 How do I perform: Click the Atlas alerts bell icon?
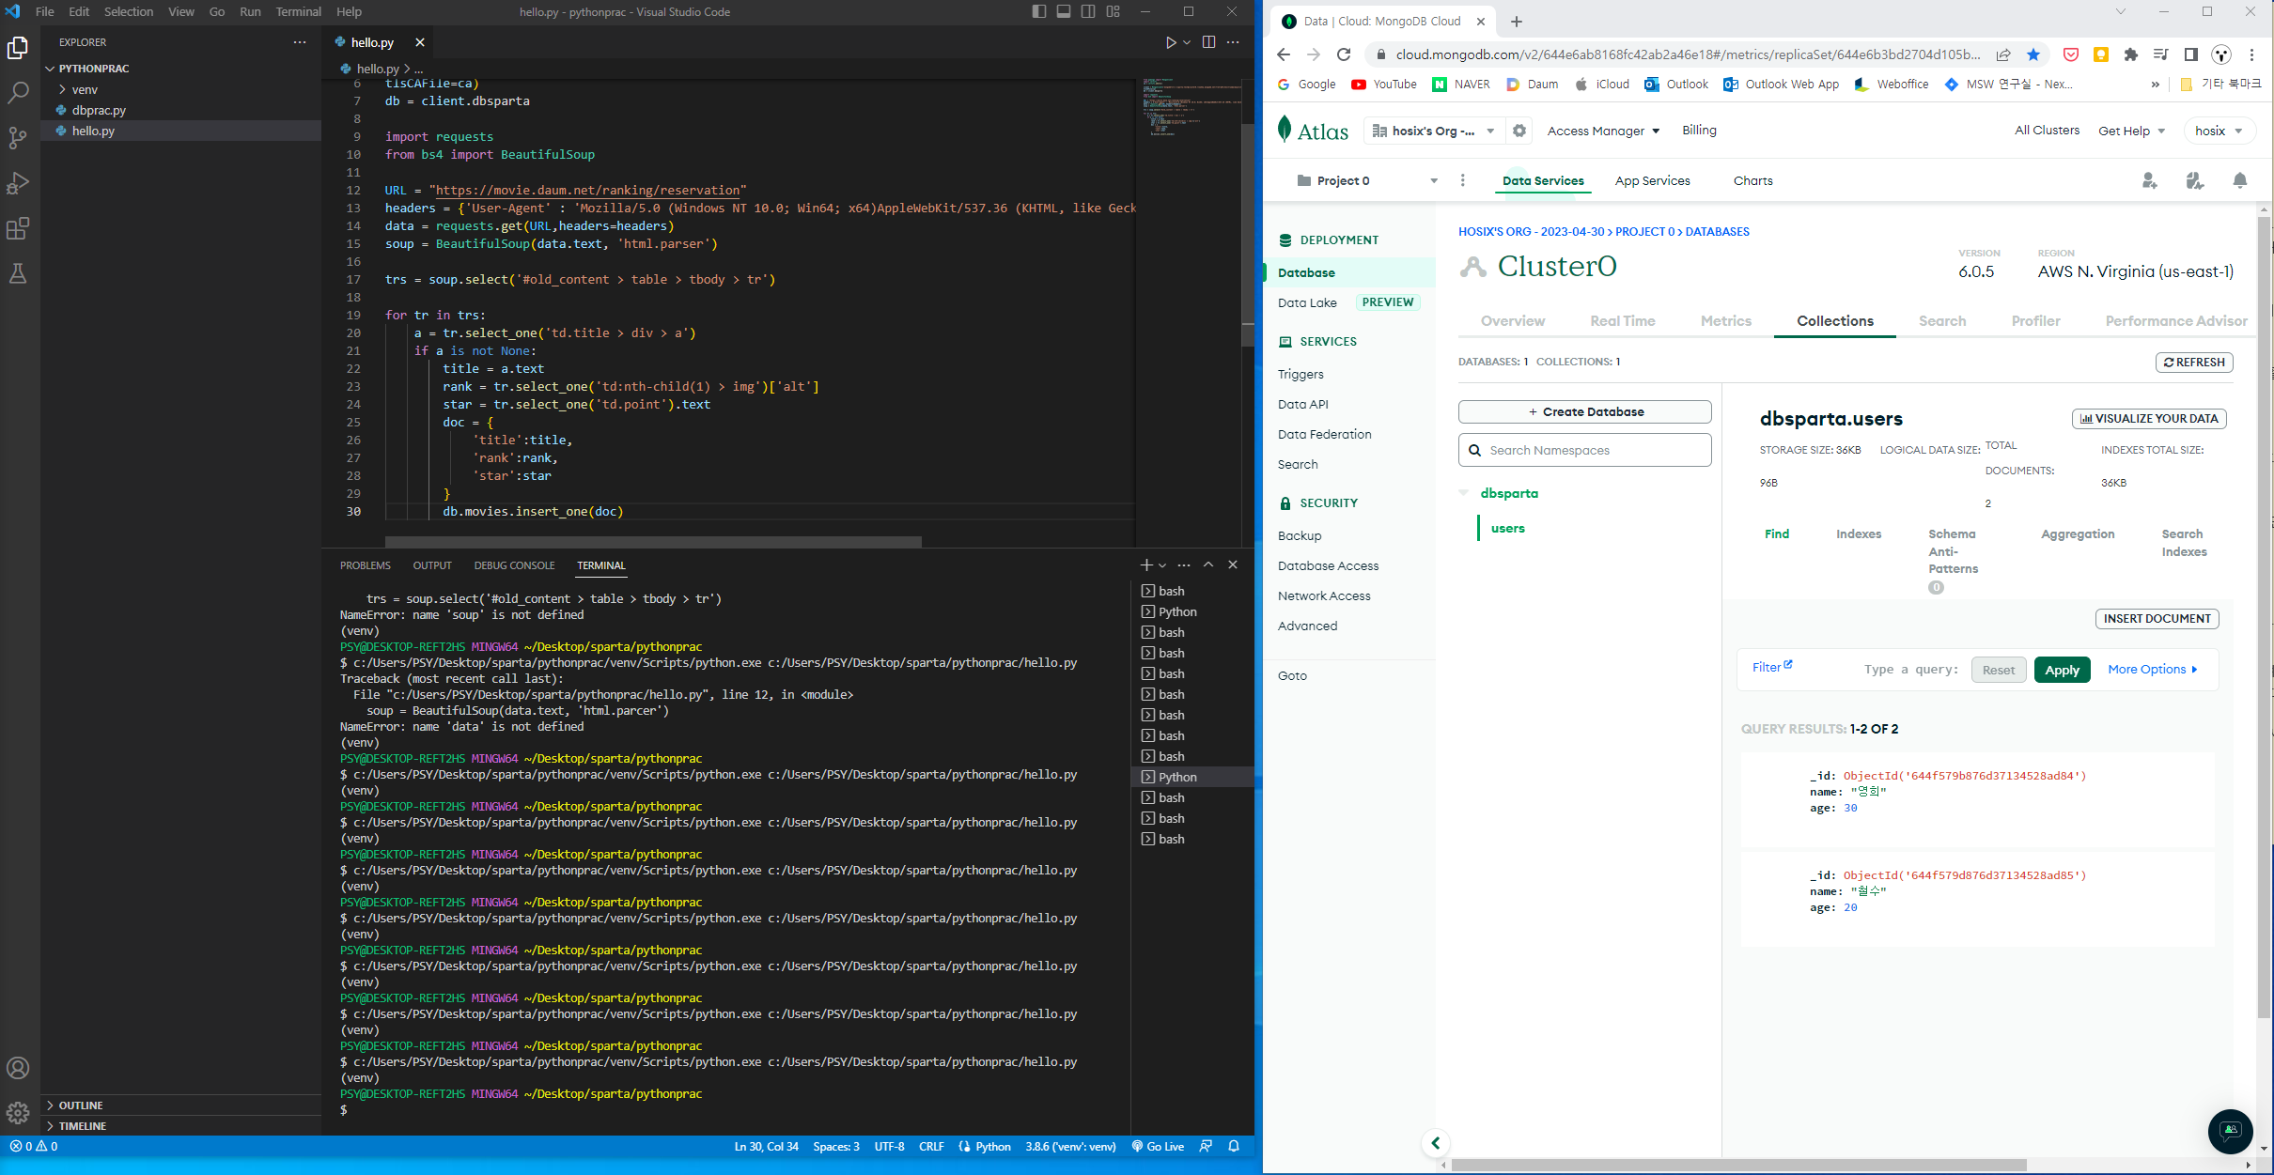[2240, 180]
